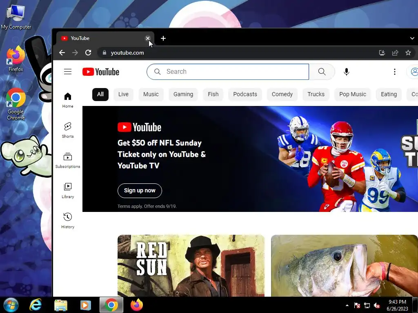Click "Terms apply. Offer ends 9/19." text
This screenshot has width=418, height=313.
coord(147,206)
